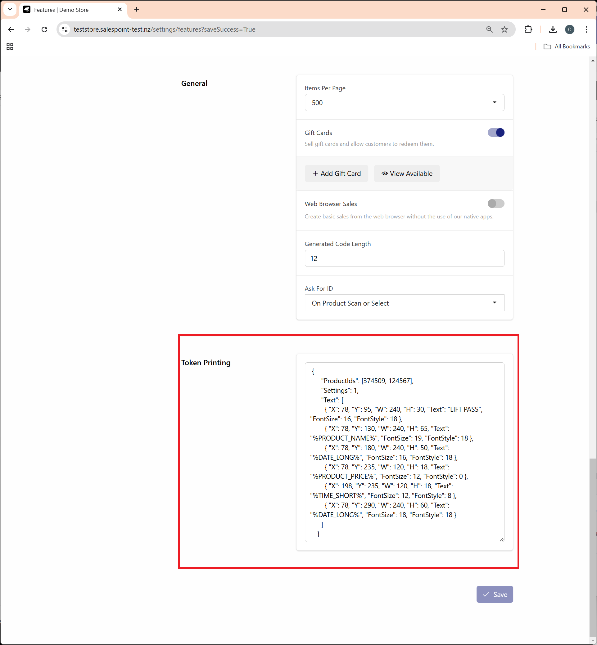This screenshot has width=597, height=645.
Task: Click the browser extensions puzzle icon
Action: pyautogui.click(x=529, y=29)
